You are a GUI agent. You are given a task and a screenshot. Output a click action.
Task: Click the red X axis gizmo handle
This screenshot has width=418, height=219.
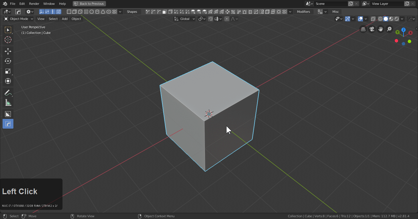(411, 33)
